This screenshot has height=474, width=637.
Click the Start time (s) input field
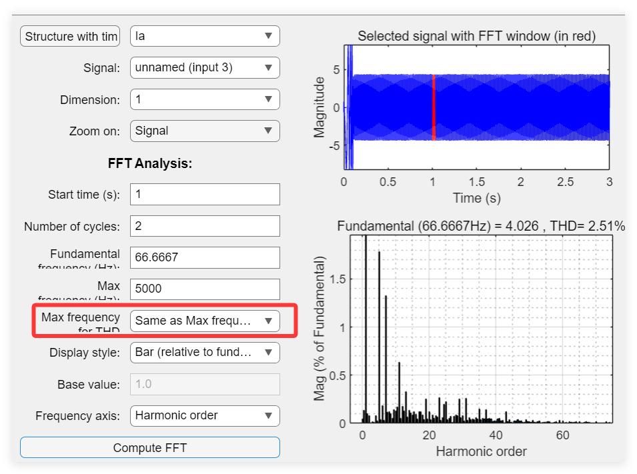pyautogui.click(x=205, y=194)
